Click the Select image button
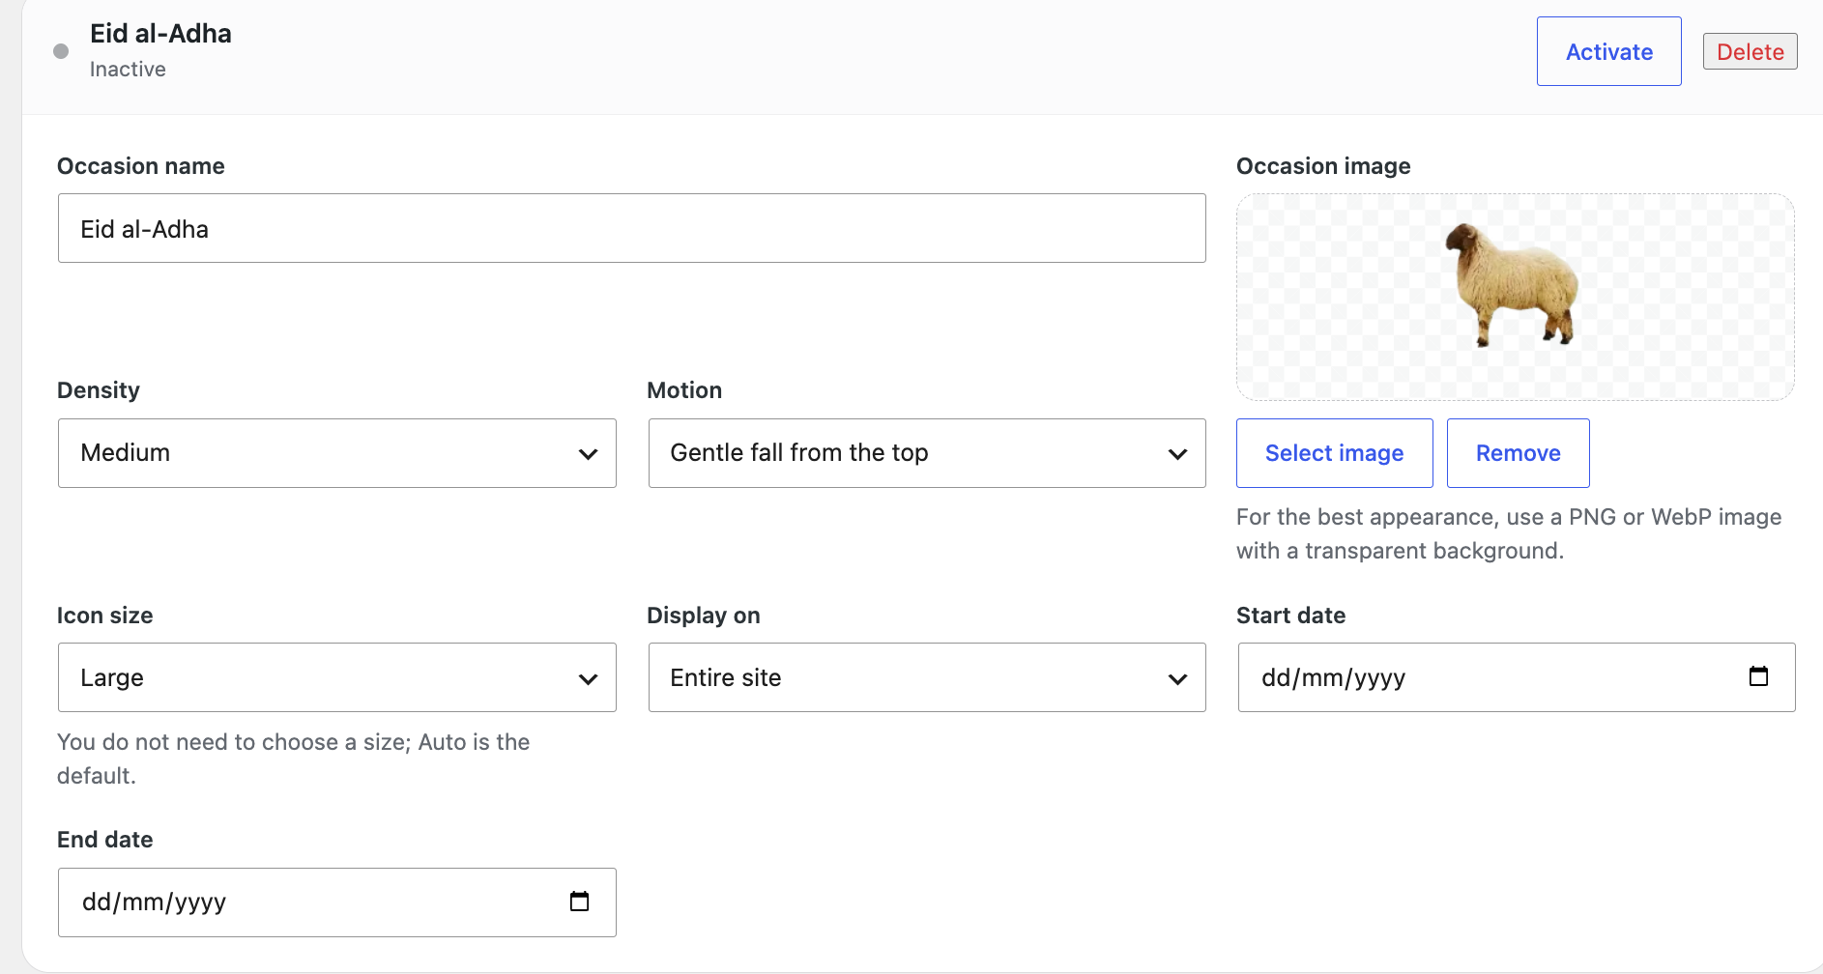1823x974 pixels. (x=1335, y=453)
